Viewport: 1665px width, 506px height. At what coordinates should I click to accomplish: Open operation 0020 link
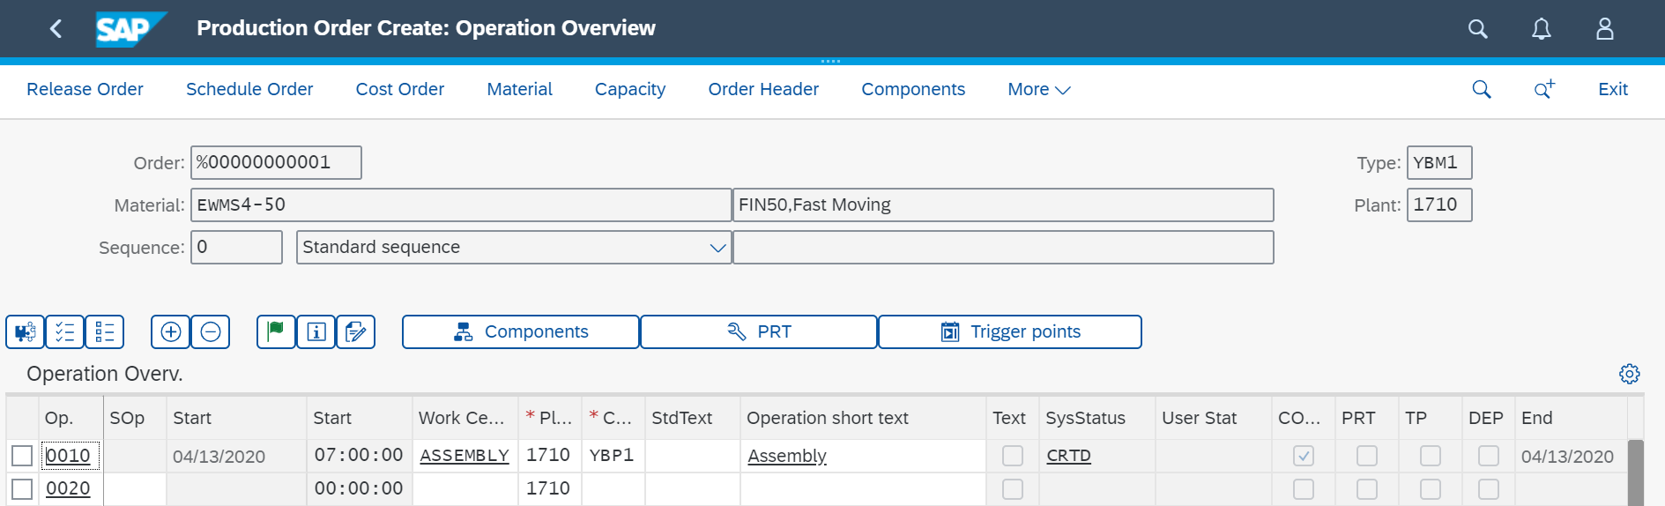point(68,489)
